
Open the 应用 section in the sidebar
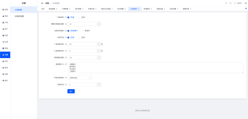pos(5,42)
